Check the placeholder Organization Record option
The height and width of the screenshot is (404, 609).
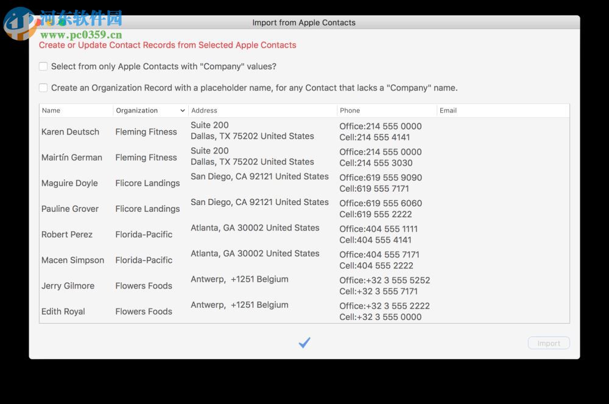43,87
